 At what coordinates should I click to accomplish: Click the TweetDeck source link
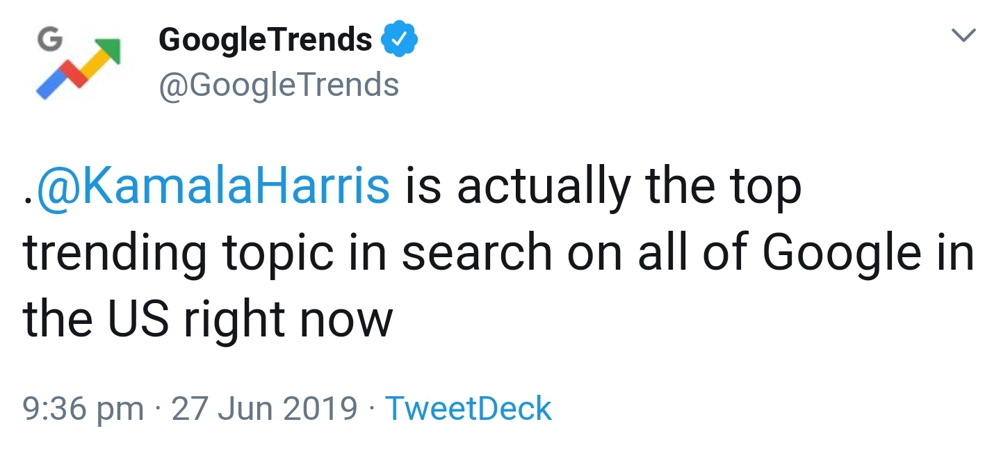pos(468,409)
